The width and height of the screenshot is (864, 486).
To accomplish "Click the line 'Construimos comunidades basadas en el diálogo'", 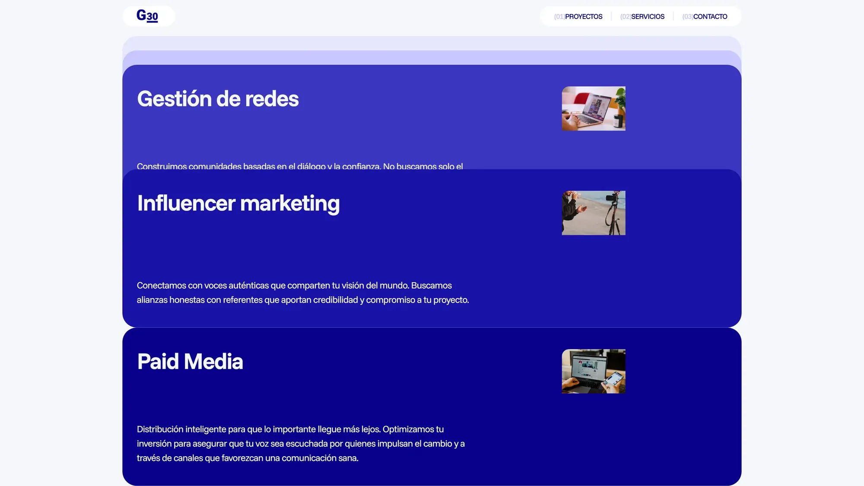I will (x=300, y=166).
